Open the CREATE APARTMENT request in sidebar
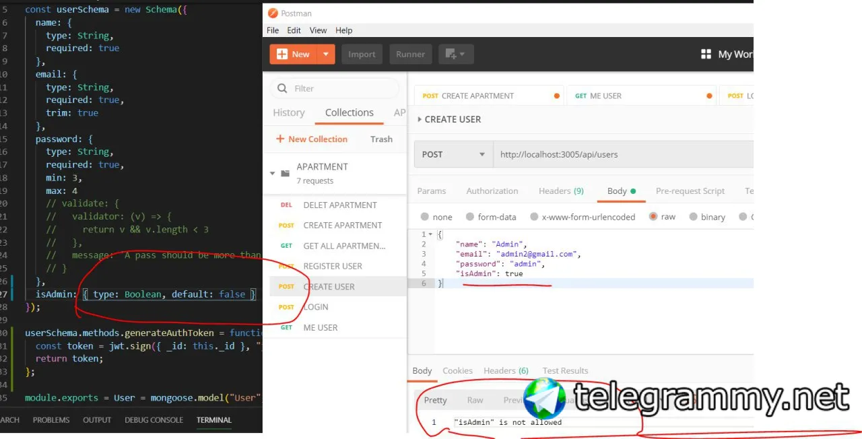This screenshot has height=439, width=862. (x=338, y=226)
